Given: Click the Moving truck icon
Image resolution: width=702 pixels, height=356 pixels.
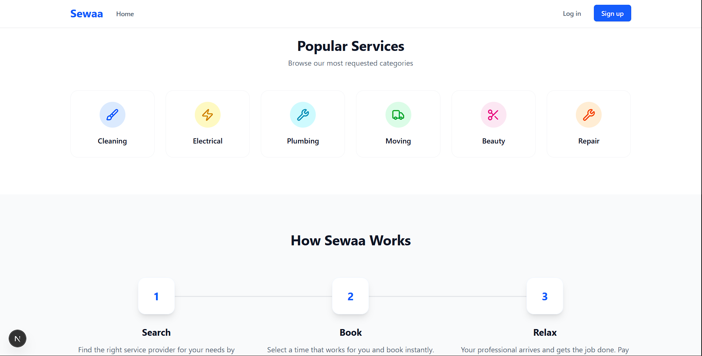Looking at the screenshot, I should (398, 114).
